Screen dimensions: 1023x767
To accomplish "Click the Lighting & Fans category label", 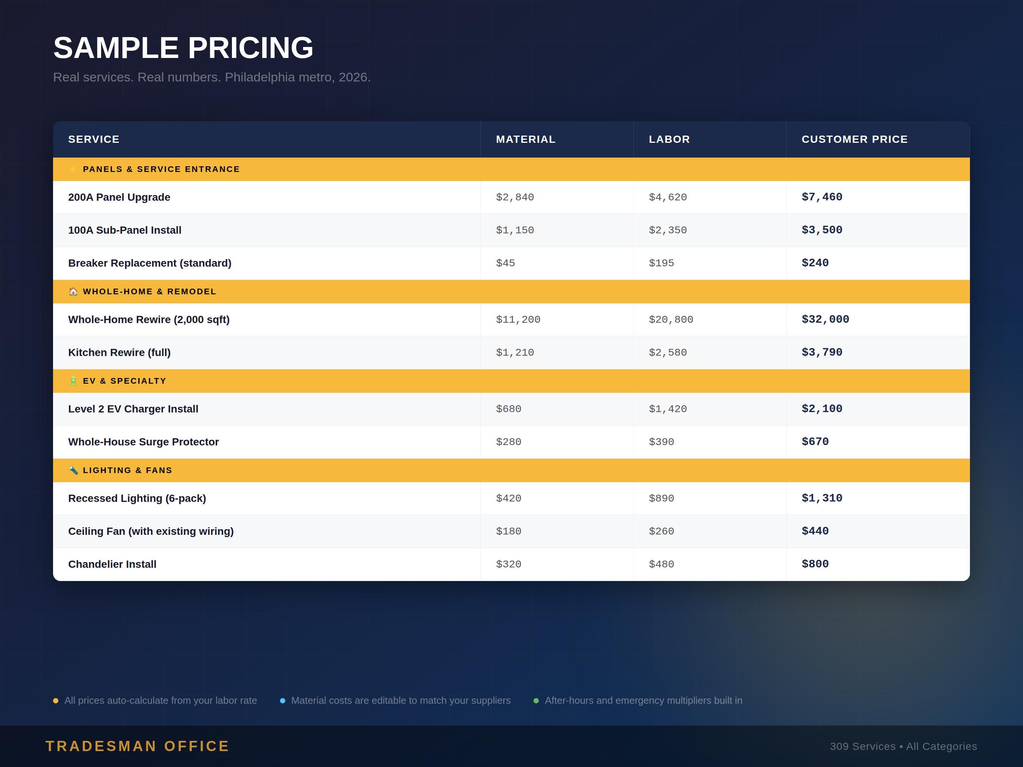I will point(127,470).
